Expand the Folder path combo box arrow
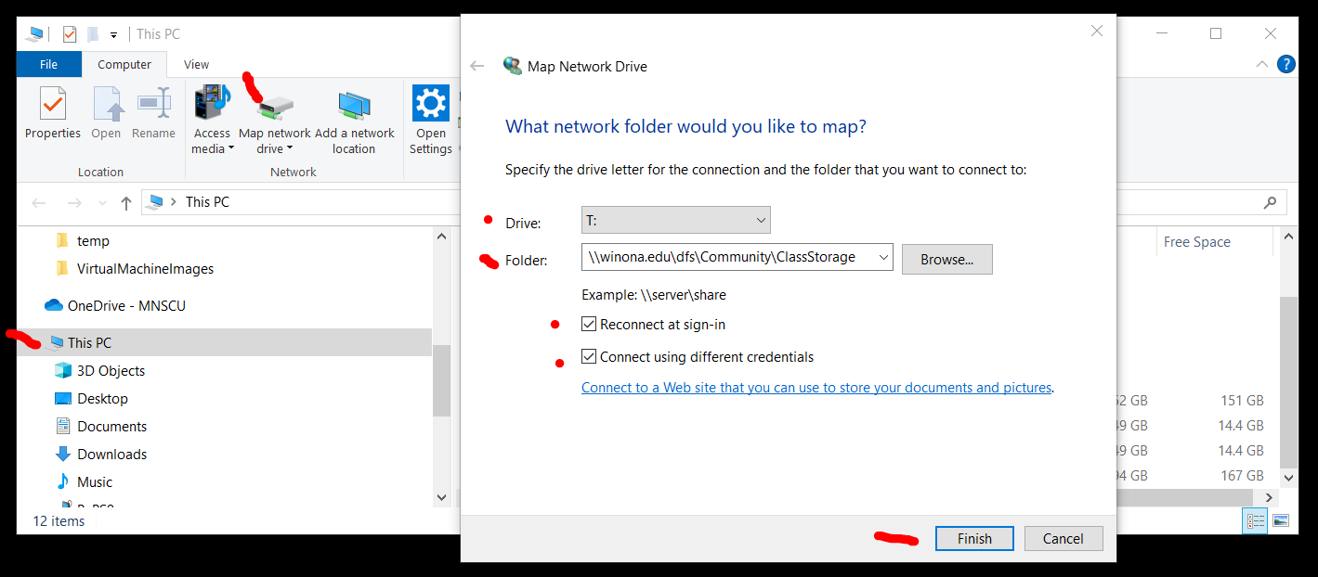 coord(883,257)
